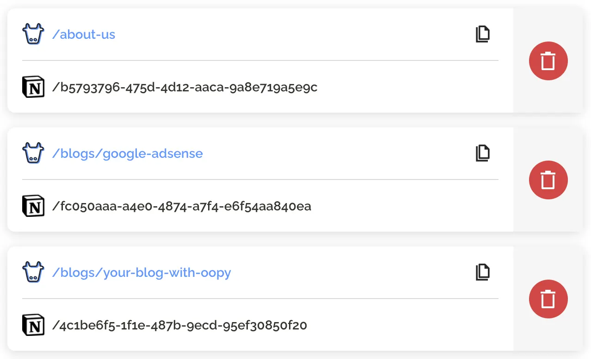
Task: Click the oopy cow icon beside /blogs/google-adsense
Action: click(33, 153)
